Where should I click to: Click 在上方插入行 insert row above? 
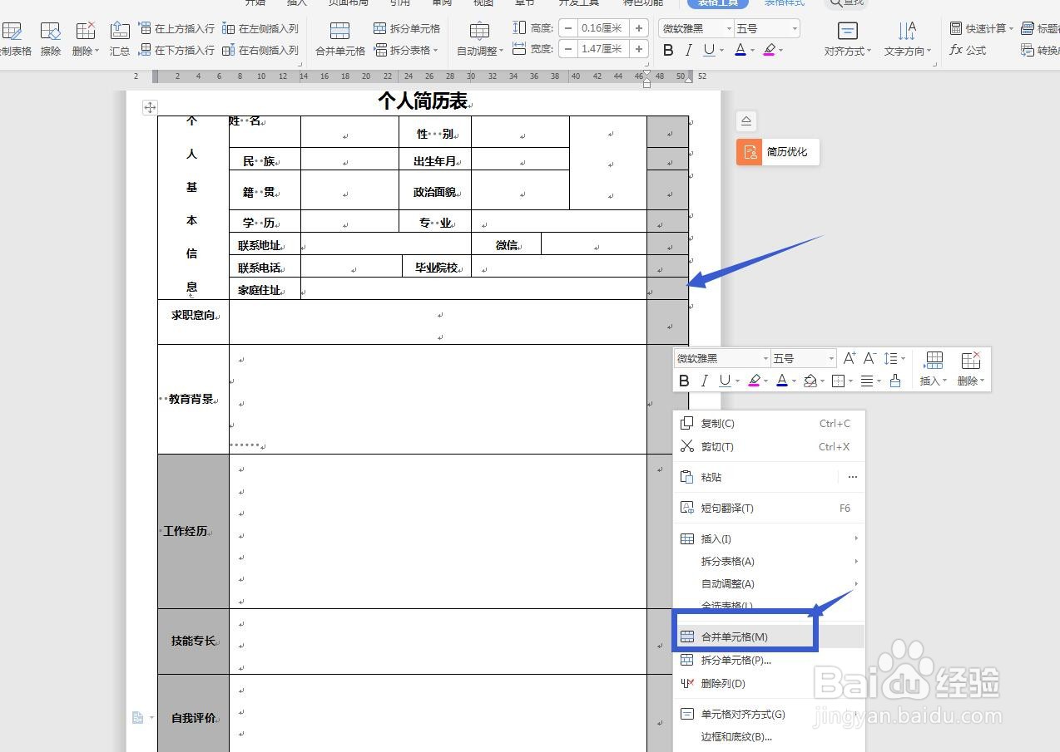tap(176, 28)
